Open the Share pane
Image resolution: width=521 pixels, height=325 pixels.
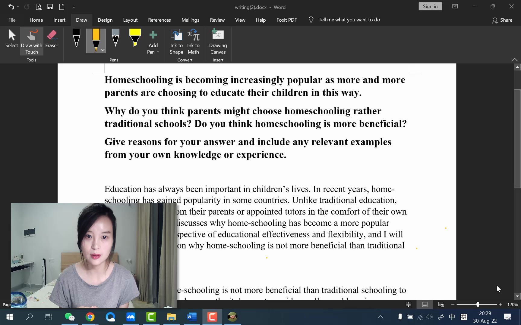click(502, 20)
